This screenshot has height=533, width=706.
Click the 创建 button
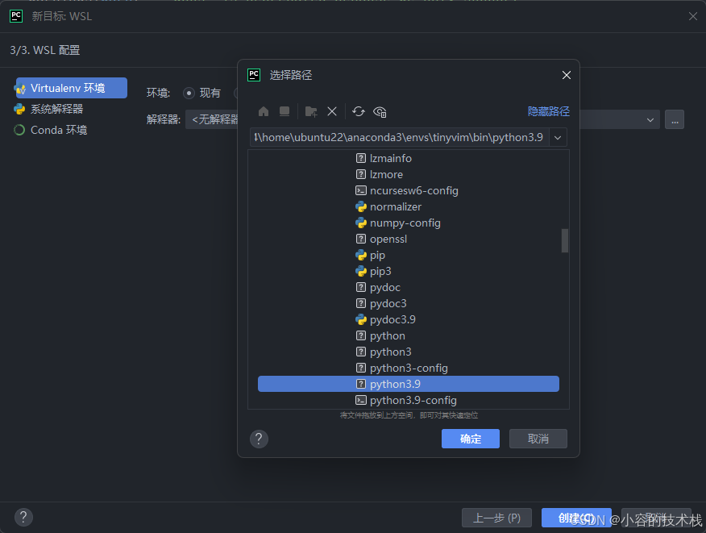(576, 518)
